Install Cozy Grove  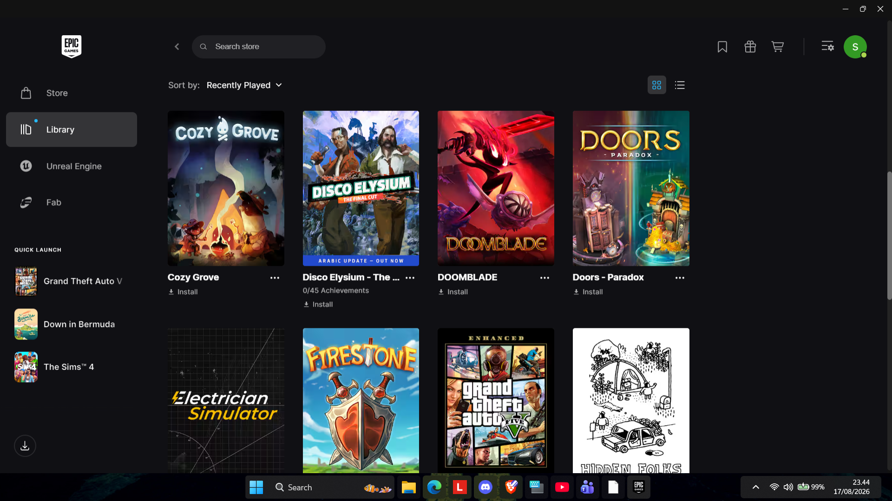(183, 292)
